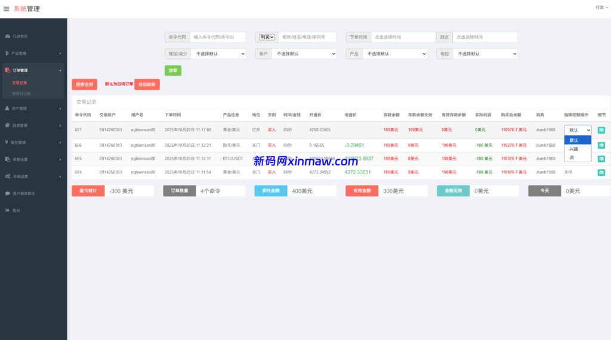
Task: Select 兴趣 option in open list
Action: 578,149
